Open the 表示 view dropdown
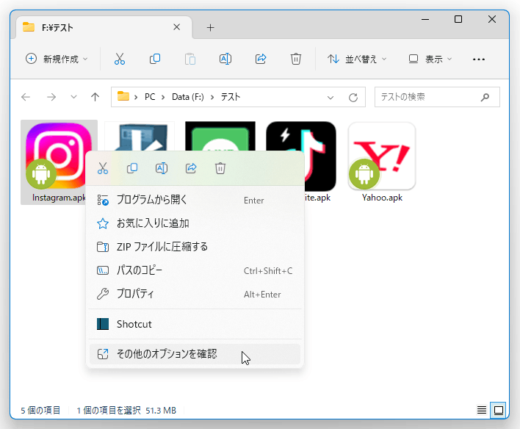The width and height of the screenshot is (520, 429). [x=430, y=59]
